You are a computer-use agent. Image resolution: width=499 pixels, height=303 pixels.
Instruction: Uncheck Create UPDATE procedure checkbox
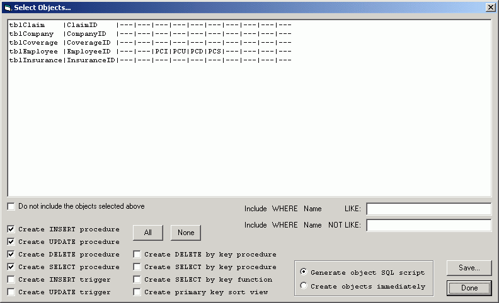pos(11,242)
